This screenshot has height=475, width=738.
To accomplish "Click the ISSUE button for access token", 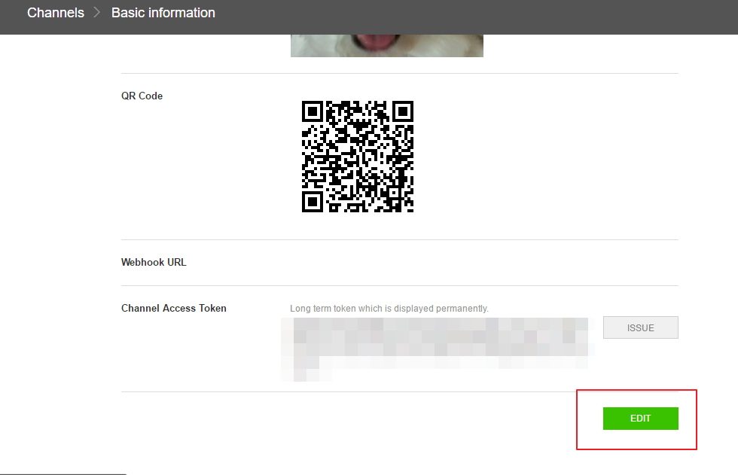I will pos(641,327).
